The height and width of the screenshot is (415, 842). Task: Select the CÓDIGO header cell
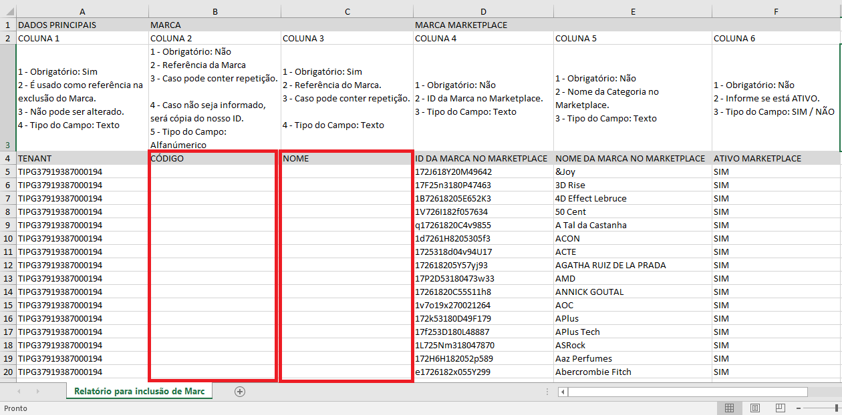click(x=213, y=159)
